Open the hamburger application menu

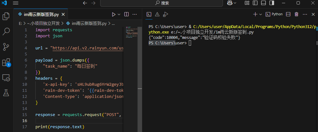pos(15,3)
